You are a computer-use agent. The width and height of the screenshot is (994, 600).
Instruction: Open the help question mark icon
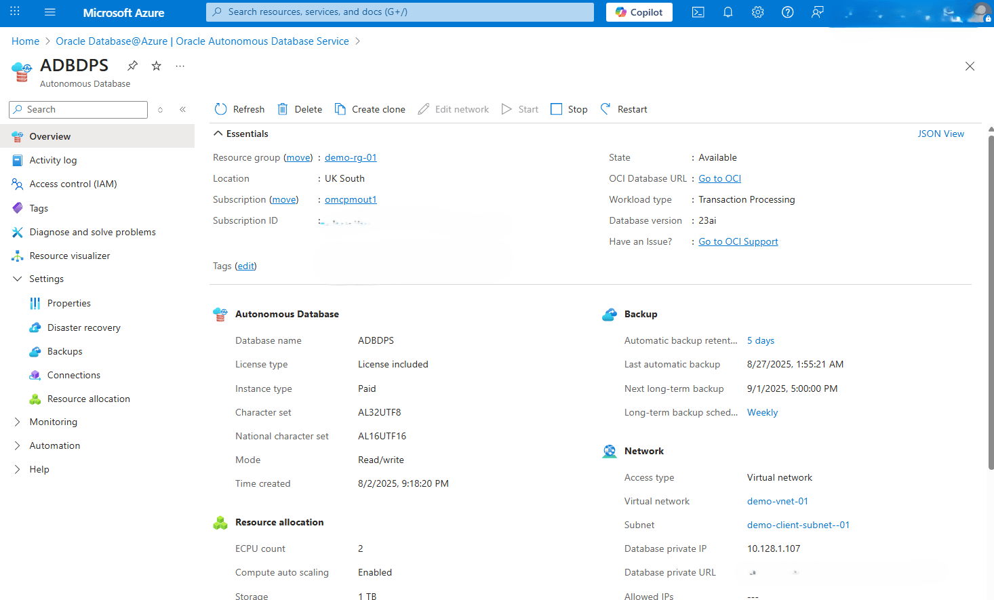tap(787, 12)
